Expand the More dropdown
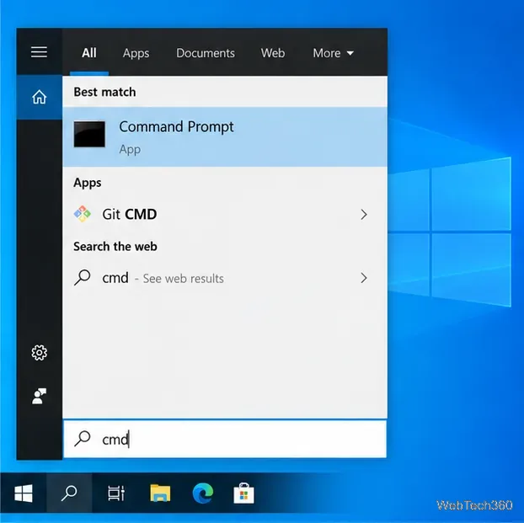Viewport: 524px width, 523px height. click(333, 53)
